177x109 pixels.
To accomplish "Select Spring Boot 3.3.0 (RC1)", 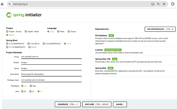I will click(34, 44).
